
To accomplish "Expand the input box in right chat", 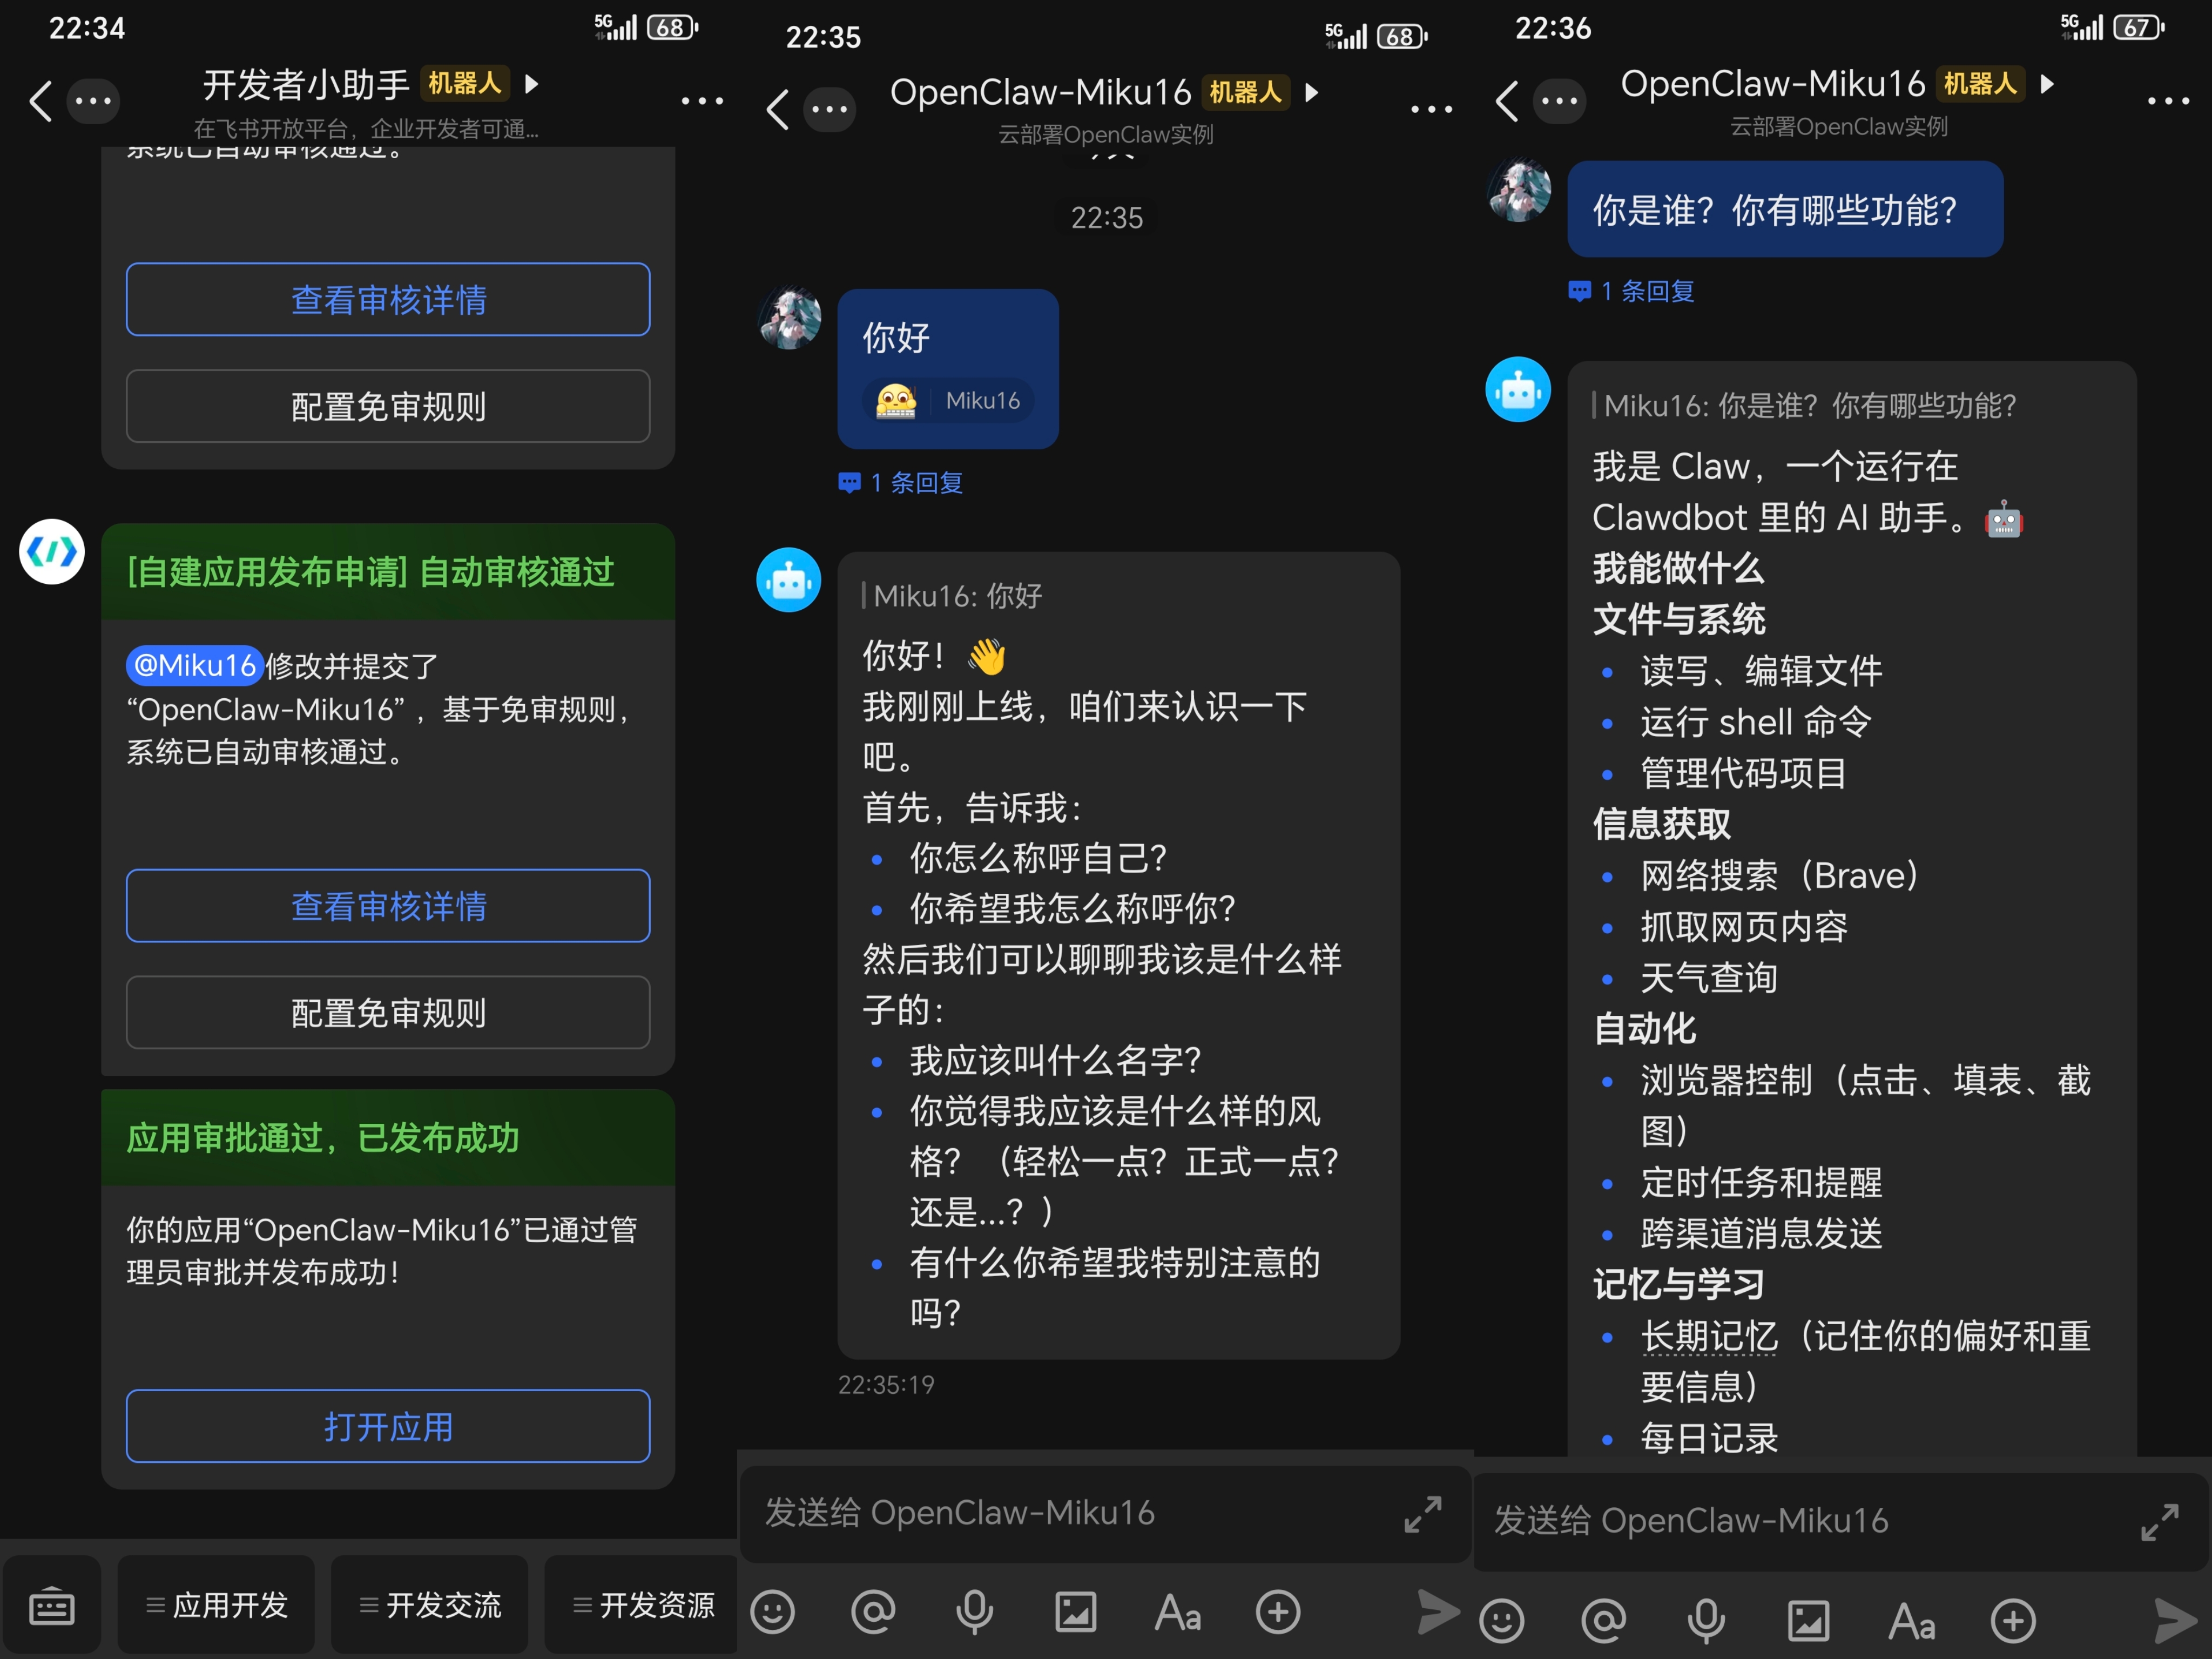I will [x=2159, y=1521].
